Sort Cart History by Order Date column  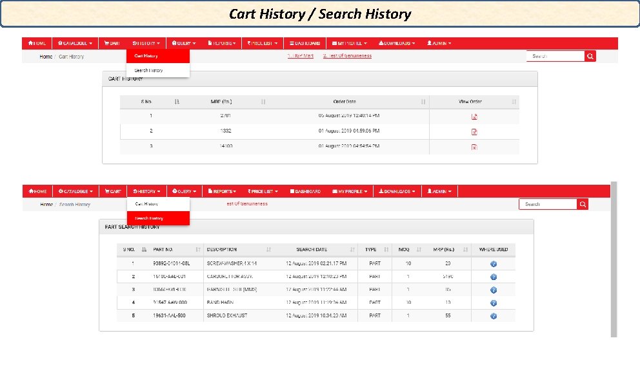point(423,102)
